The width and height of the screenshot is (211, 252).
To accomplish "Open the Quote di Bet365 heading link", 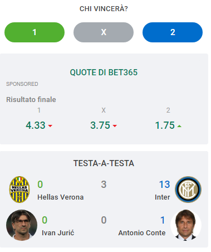I will (104, 72).
